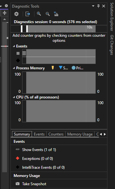Open Diagnostic Tools settings gear
This screenshot has width=115, height=189.
(16, 14)
